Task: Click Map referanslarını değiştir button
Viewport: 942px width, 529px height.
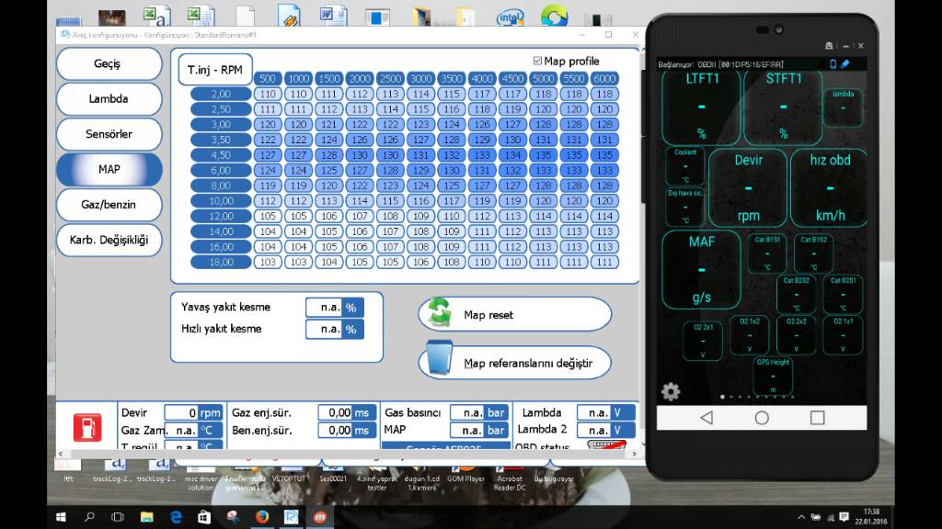Action: pyautogui.click(x=514, y=363)
